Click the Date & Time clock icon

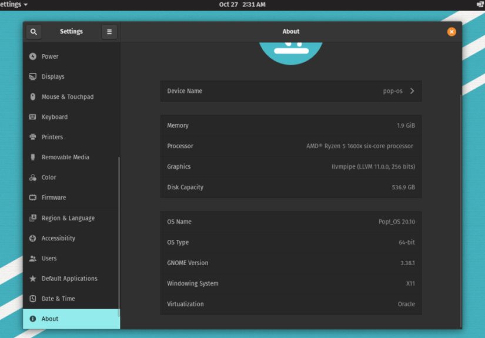(33, 299)
